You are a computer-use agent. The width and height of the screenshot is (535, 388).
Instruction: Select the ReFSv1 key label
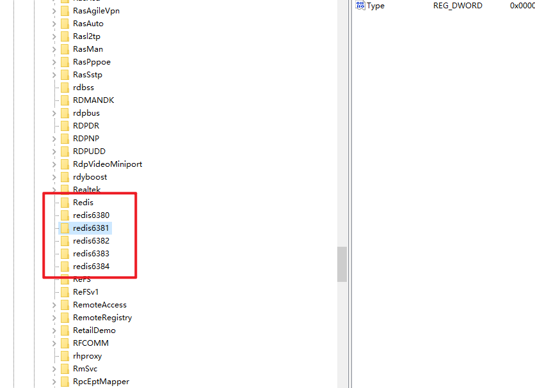86,292
